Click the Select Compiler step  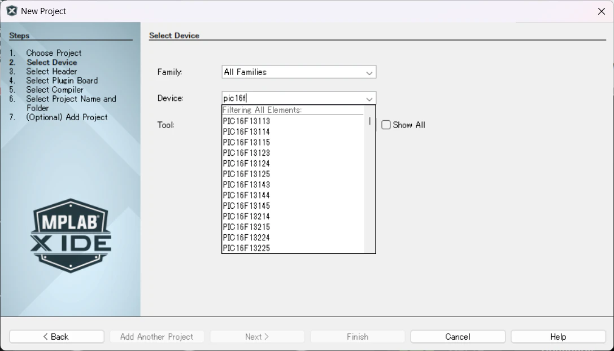pyautogui.click(x=55, y=90)
